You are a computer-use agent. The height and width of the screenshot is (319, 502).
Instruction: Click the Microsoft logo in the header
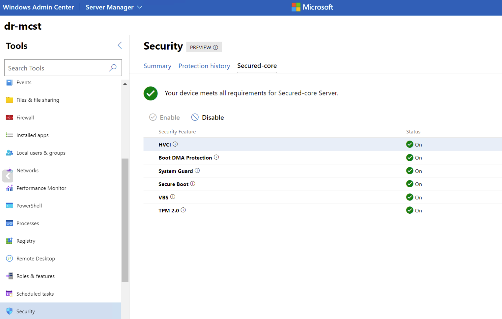312,7
